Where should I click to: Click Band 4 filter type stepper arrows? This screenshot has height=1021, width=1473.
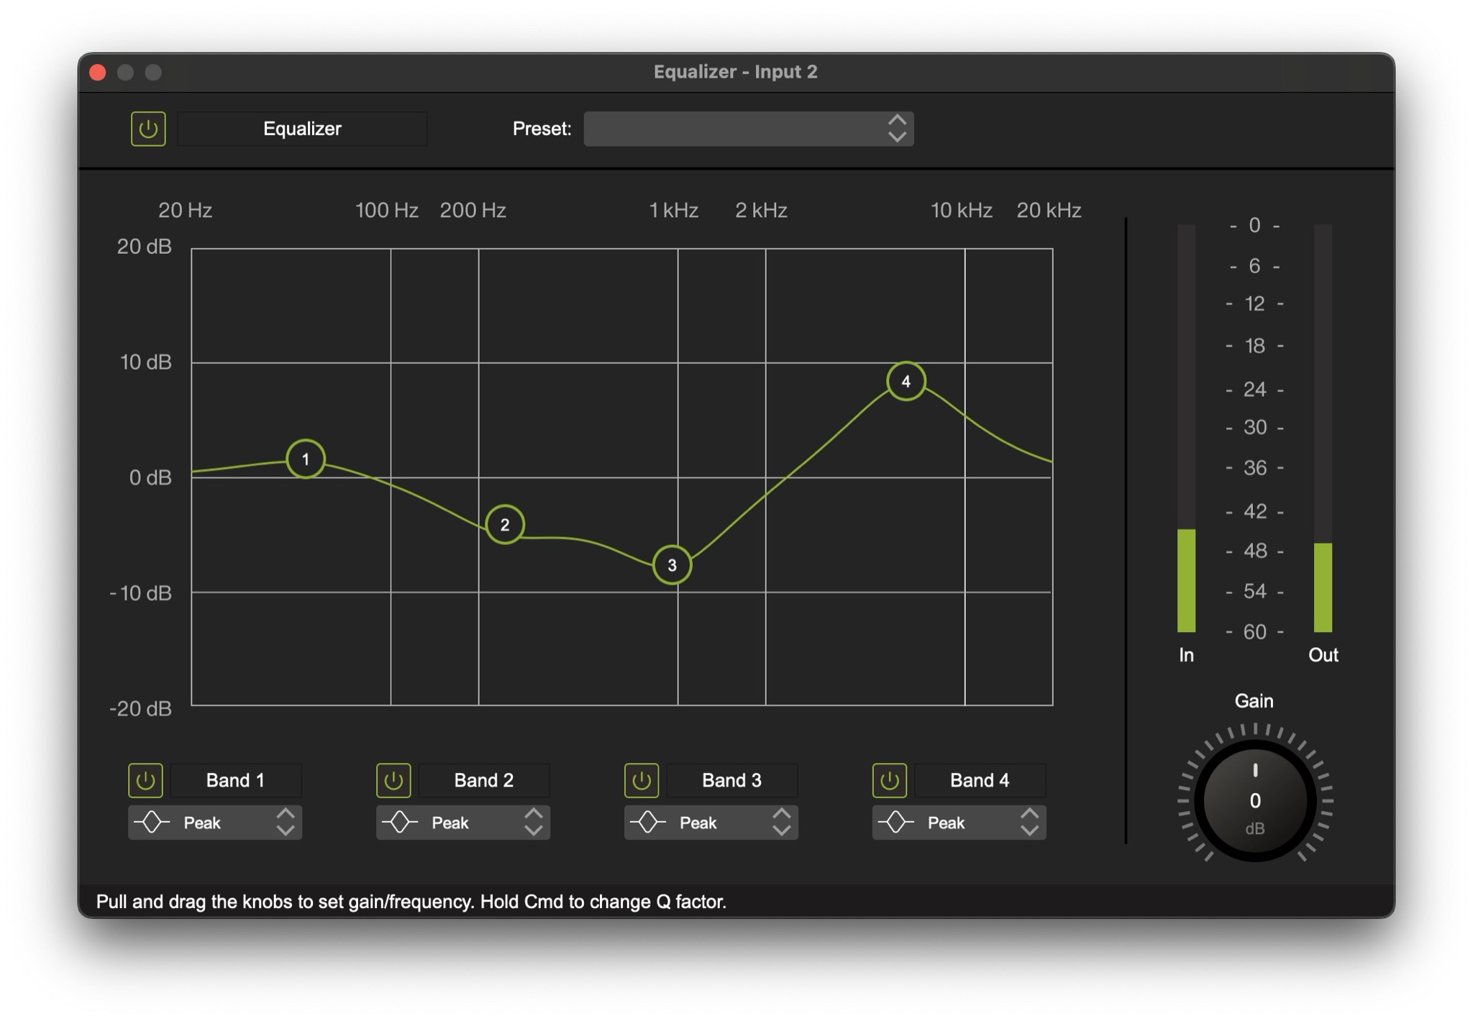click(x=1030, y=823)
